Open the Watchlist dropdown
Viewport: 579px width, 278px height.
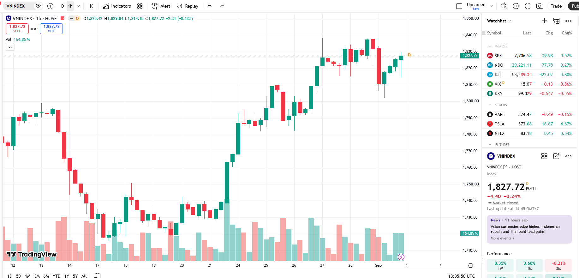[499, 21]
